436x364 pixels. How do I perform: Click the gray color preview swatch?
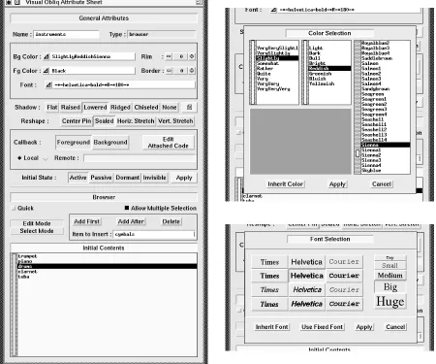[x=300, y=141]
